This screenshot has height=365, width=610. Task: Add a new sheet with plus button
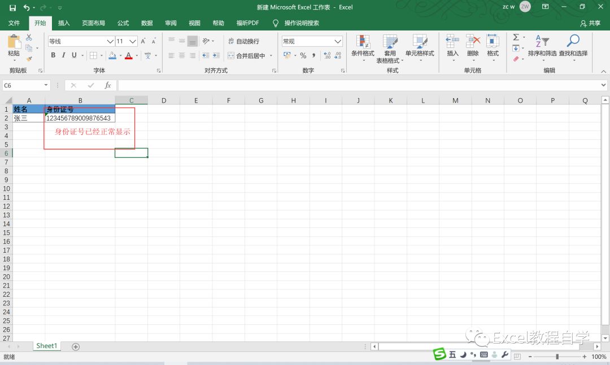point(76,347)
